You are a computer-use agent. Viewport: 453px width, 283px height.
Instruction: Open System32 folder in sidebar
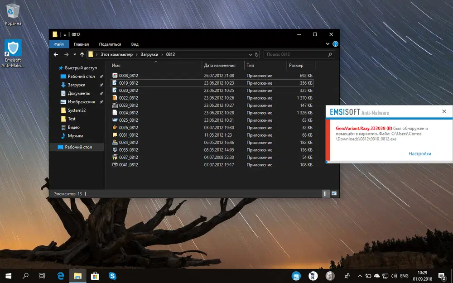77,110
